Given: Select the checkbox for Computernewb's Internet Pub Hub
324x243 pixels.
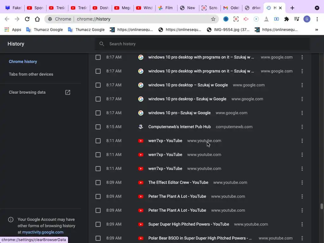Looking at the screenshot, I should tap(98, 127).
